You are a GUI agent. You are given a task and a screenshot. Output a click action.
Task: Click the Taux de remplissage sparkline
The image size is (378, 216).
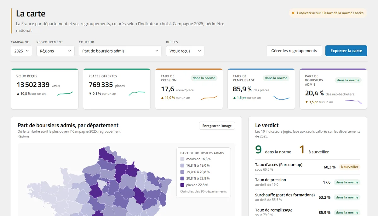(281, 98)
